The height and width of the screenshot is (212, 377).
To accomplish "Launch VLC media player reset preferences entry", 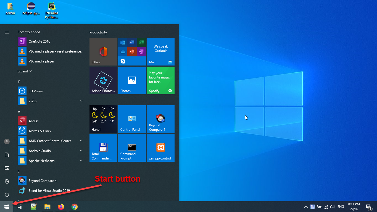I will [x=51, y=51].
